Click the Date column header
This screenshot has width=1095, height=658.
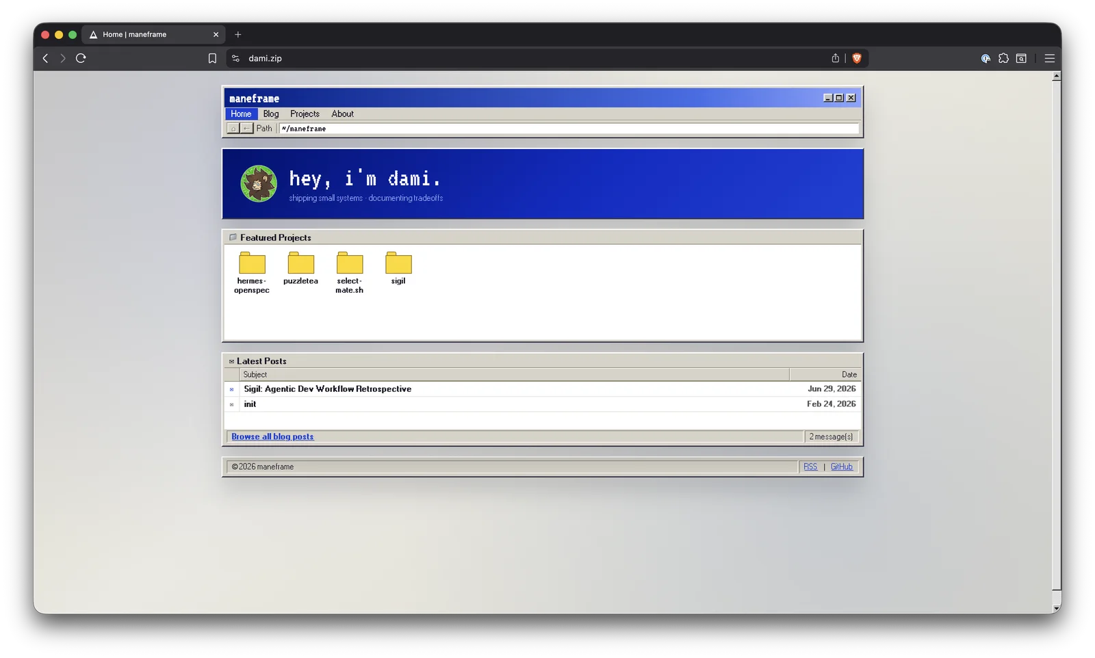(x=825, y=374)
